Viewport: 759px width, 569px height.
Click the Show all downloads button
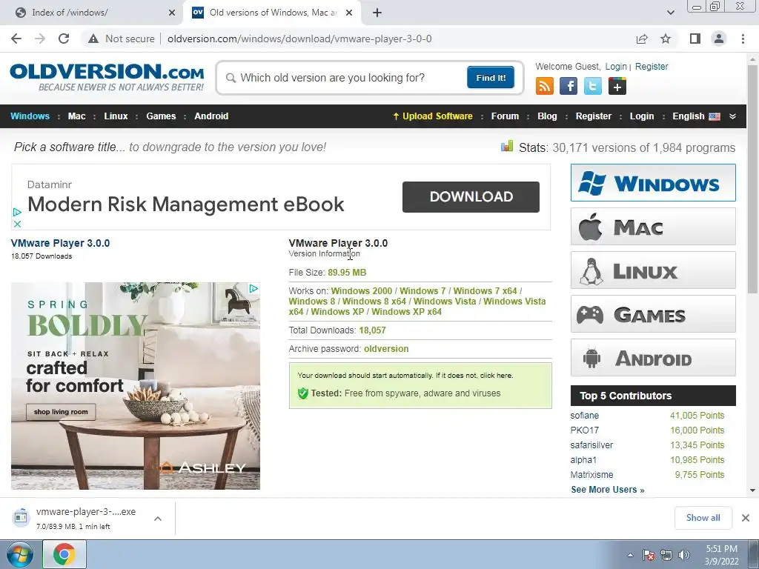703,518
